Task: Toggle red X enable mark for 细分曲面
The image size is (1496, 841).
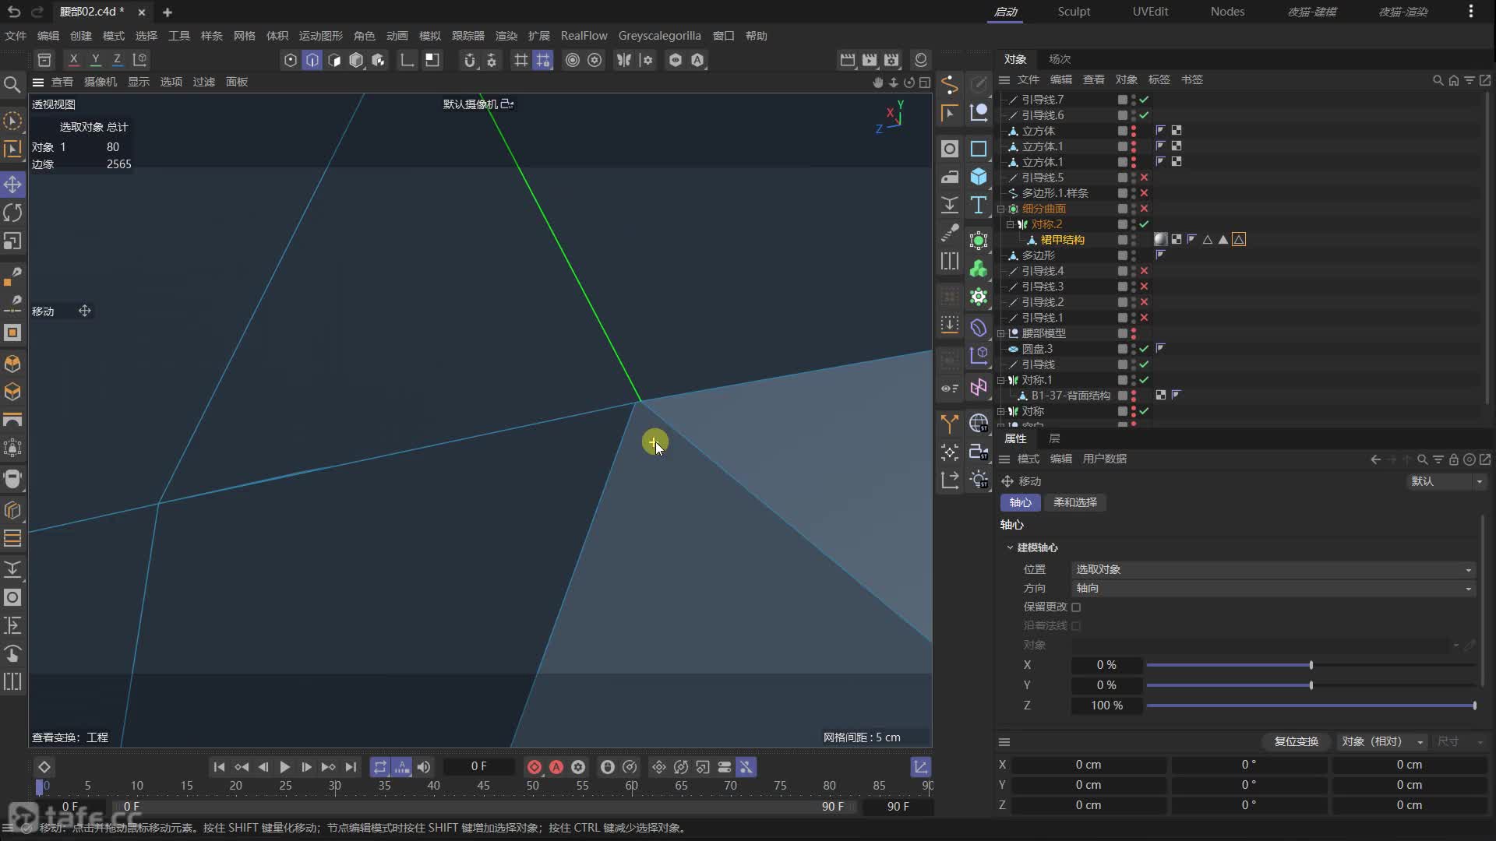Action: coord(1144,209)
